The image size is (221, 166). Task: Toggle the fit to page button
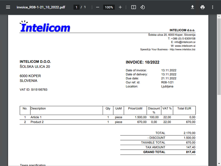click(x=134, y=7)
